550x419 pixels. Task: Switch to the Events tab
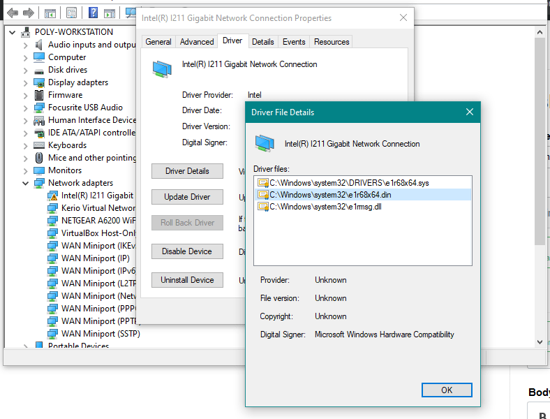tap(294, 42)
